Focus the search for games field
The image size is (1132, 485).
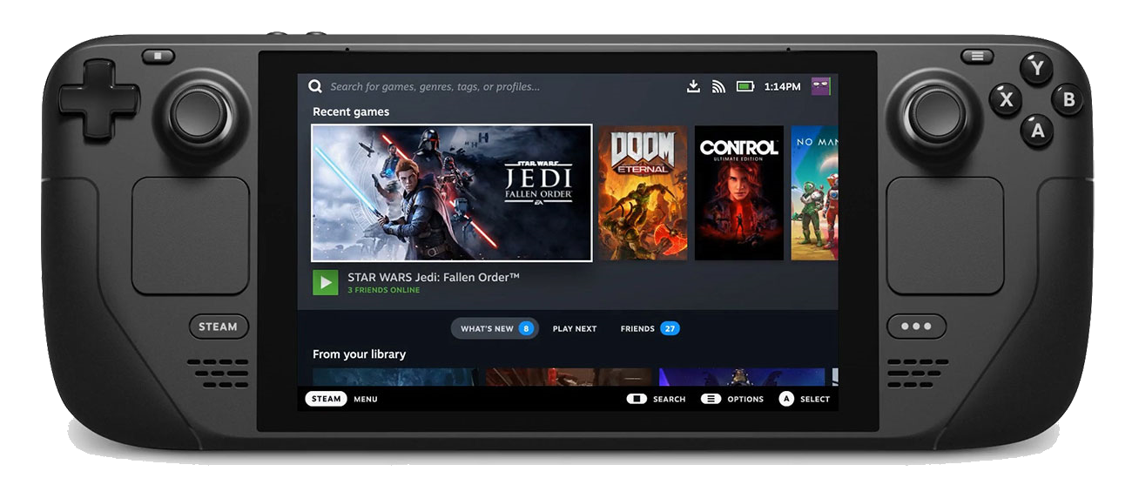pos(435,86)
